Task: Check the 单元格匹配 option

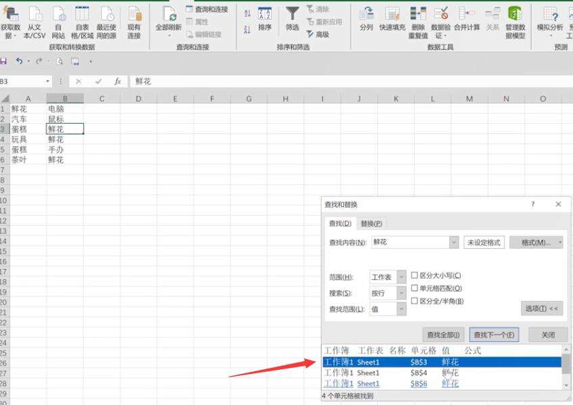Action: coord(415,289)
